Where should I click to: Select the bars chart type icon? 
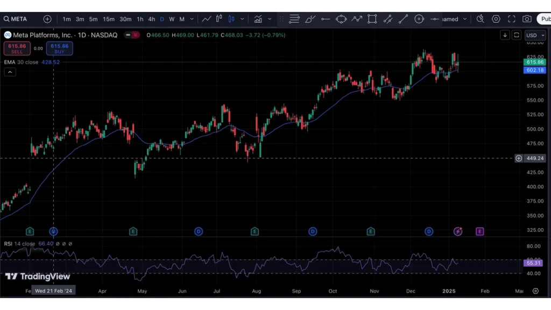click(219, 19)
